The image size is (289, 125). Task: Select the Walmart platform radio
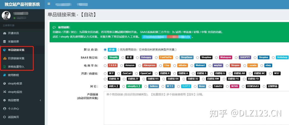192,65
